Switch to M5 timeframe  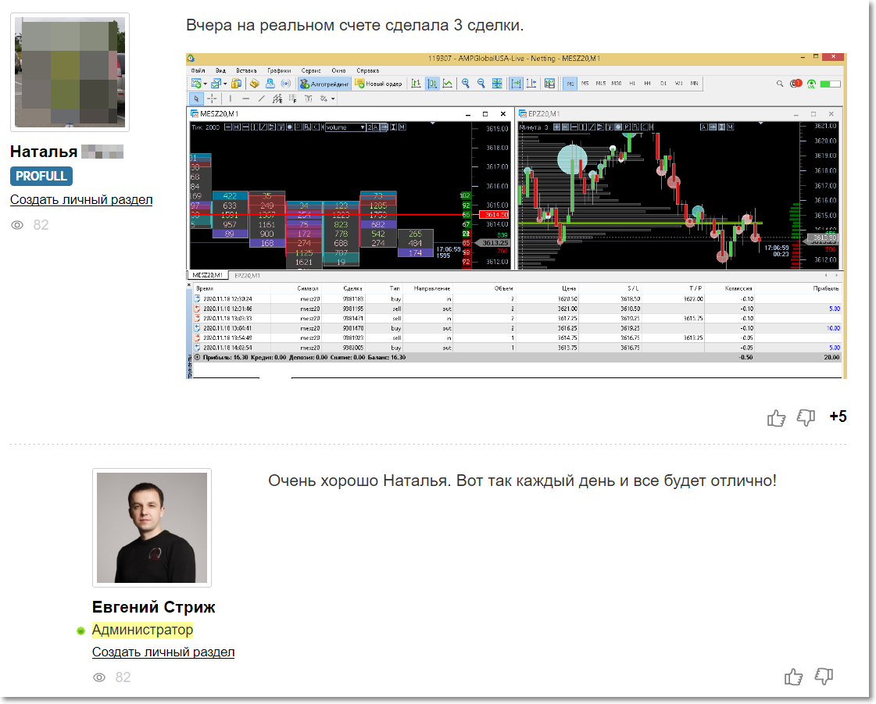pos(585,84)
